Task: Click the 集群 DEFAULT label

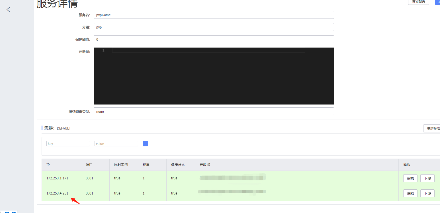Action: click(57, 128)
